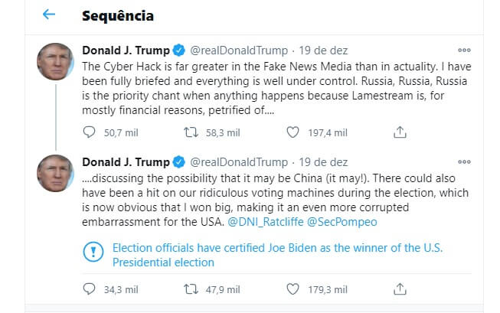Retweet the second tweet with 47,9 mil
500x313 pixels.
tap(194, 289)
